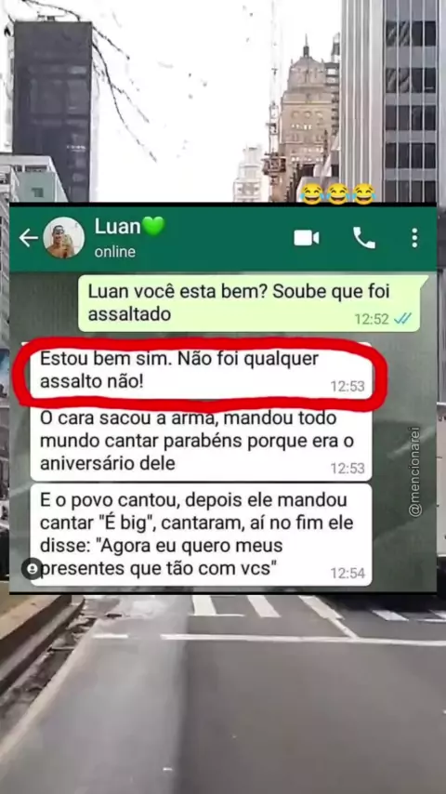Start a video call with Luan
The image size is (446, 794).
click(x=307, y=237)
